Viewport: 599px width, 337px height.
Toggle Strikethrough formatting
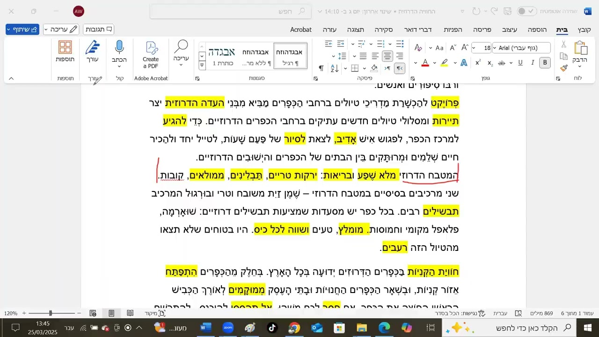click(502, 63)
